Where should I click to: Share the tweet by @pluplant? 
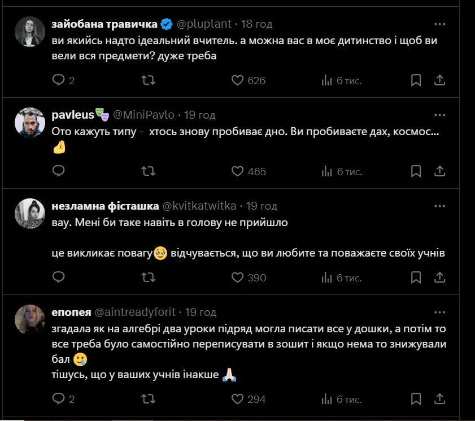(440, 80)
